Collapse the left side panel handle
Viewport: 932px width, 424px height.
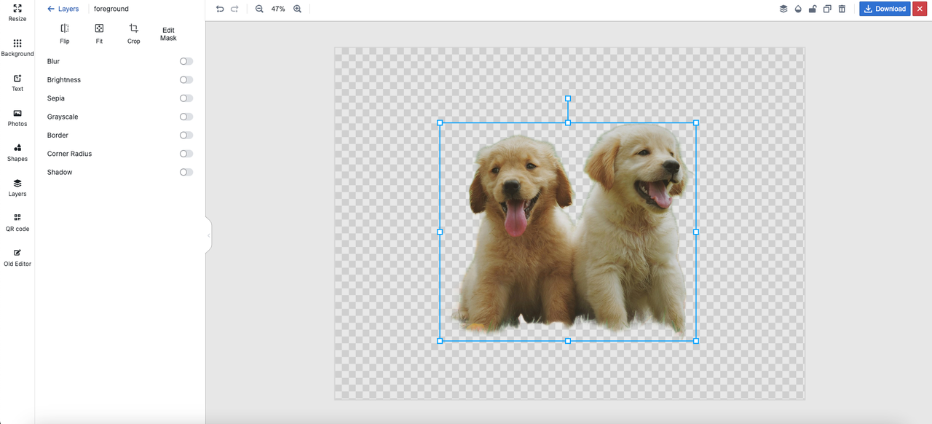coord(208,235)
